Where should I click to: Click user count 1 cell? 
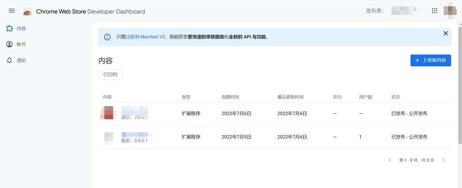tap(361, 137)
